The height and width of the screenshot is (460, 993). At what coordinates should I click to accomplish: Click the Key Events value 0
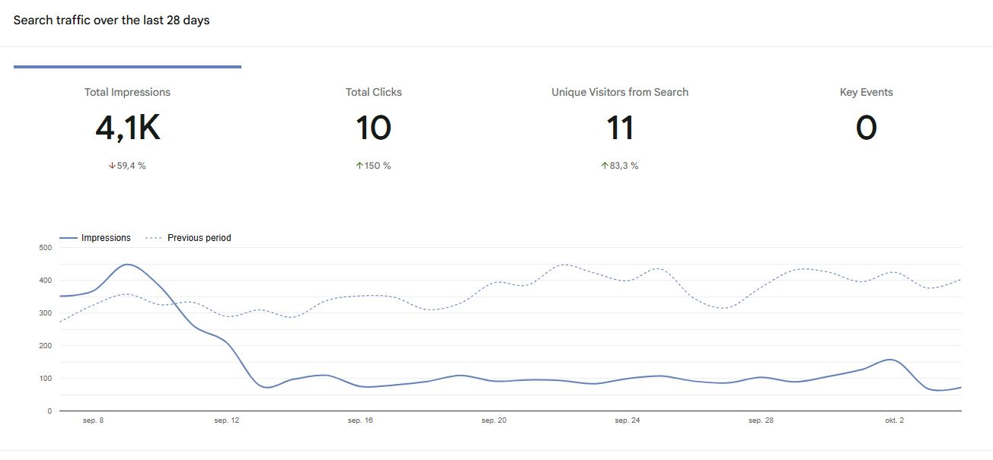[866, 128]
